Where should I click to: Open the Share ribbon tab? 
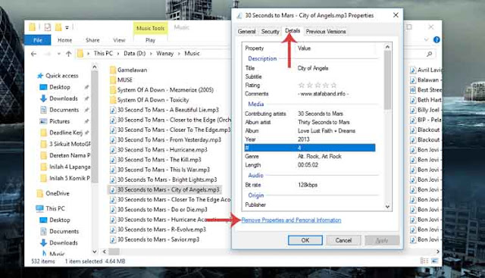(x=92, y=40)
